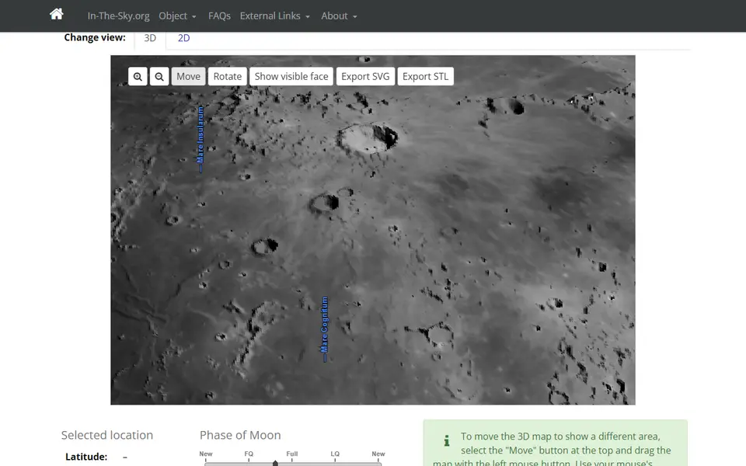Screen dimensions: 746x466
Task: Click the Export SVG button
Action: pyautogui.click(x=365, y=77)
